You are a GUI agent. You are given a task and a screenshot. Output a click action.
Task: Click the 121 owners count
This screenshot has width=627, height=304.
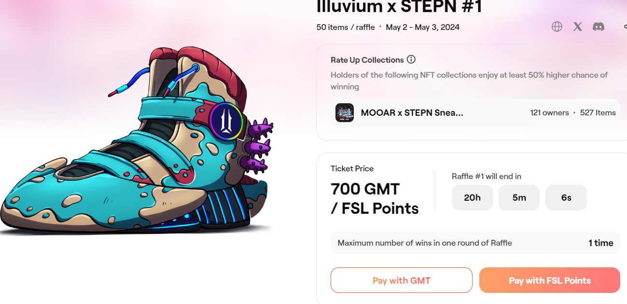[x=549, y=113]
